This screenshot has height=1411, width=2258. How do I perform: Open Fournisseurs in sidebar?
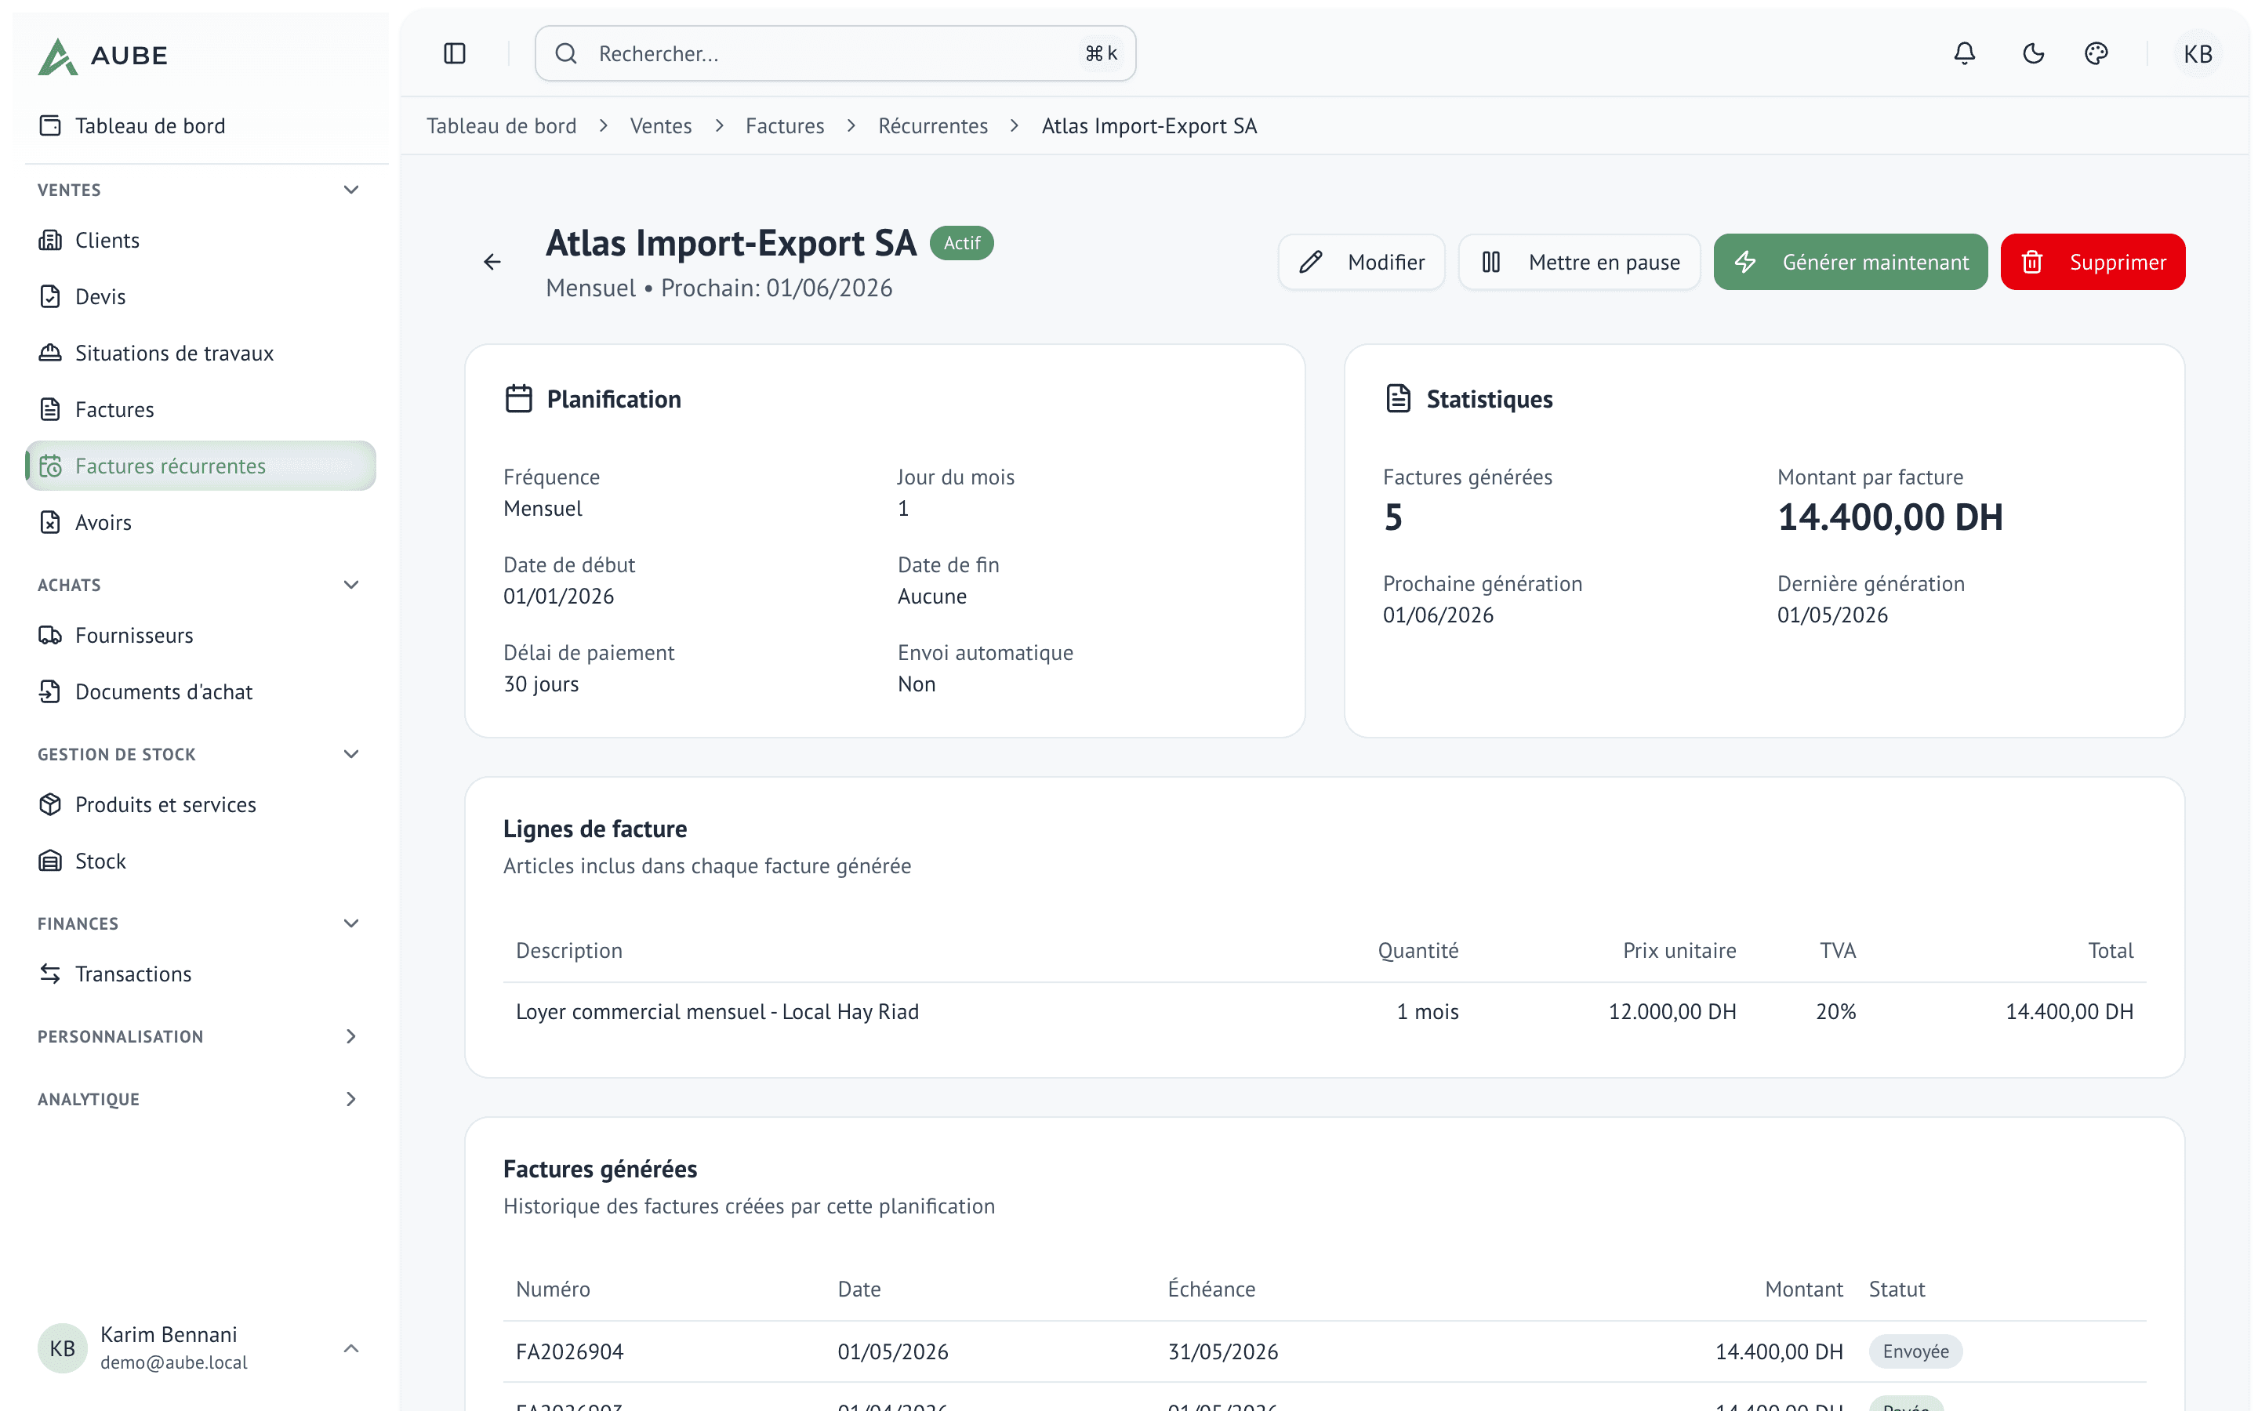click(201, 636)
